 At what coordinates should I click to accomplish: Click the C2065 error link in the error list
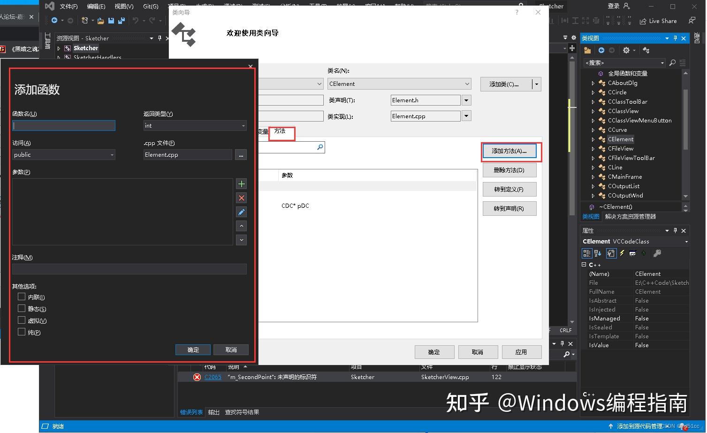[213, 377]
